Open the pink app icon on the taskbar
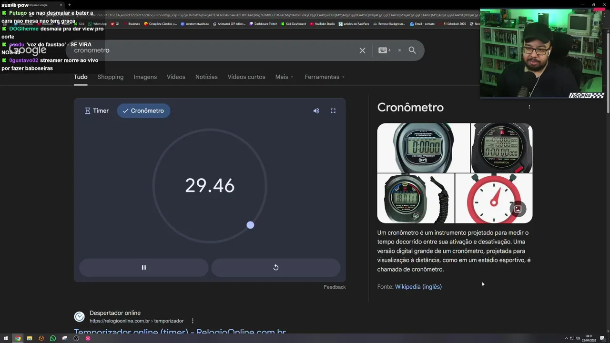This screenshot has height=343, width=610. click(88, 338)
